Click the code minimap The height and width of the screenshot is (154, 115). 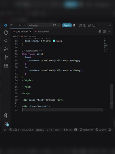click(x=106, y=45)
